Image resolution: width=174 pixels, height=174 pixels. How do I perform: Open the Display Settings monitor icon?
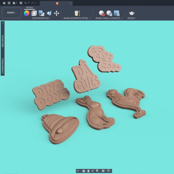(x=103, y=171)
